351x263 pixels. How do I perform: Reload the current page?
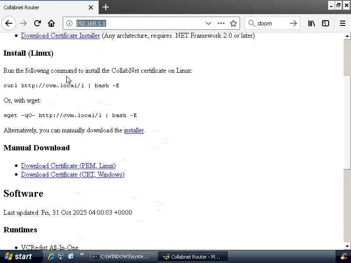pyautogui.click(x=37, y=23)
